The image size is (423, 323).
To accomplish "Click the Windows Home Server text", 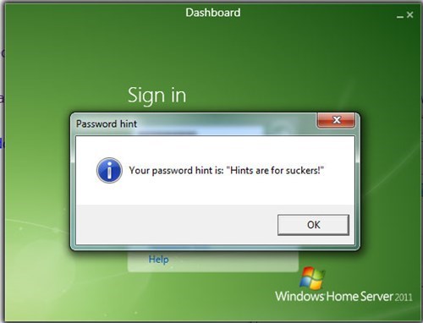I will pyautogui.click(x=334, y=296).
